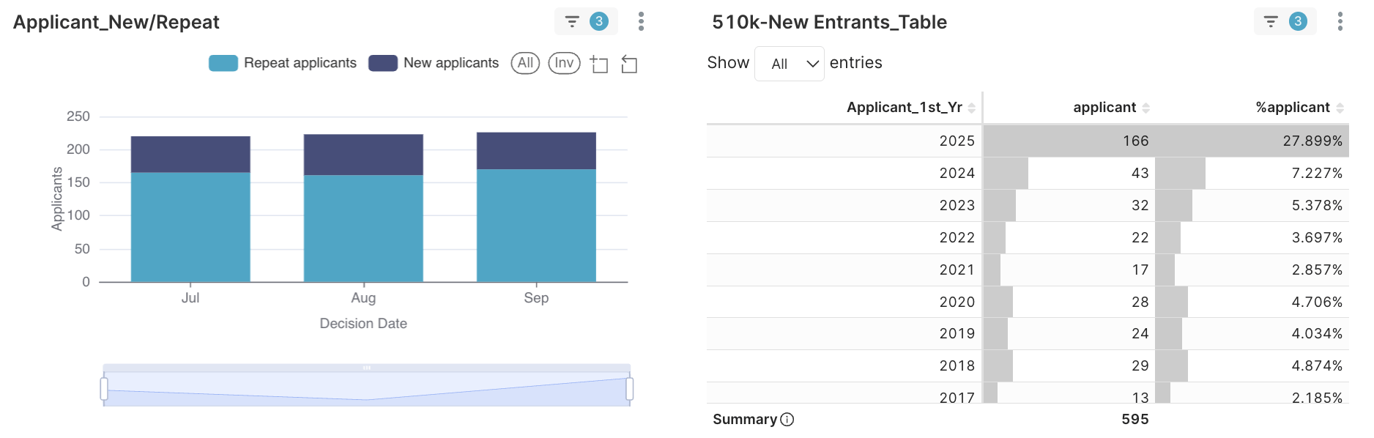Activate zoom area select icon in chart legend
The width and height of the screenshot is (1374, 438).
point(599,64)
